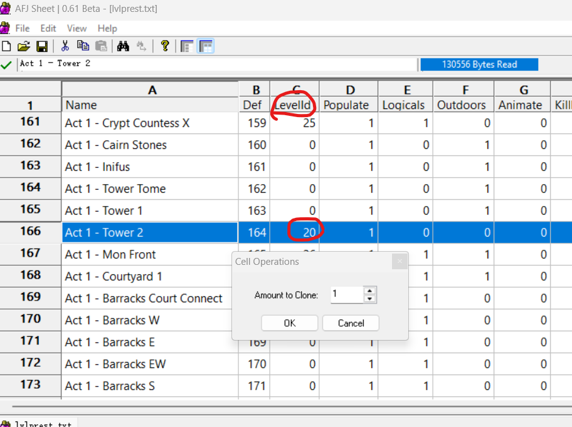Select column E header
Viewport: 572px width, 427px height.
pos(406,90)
